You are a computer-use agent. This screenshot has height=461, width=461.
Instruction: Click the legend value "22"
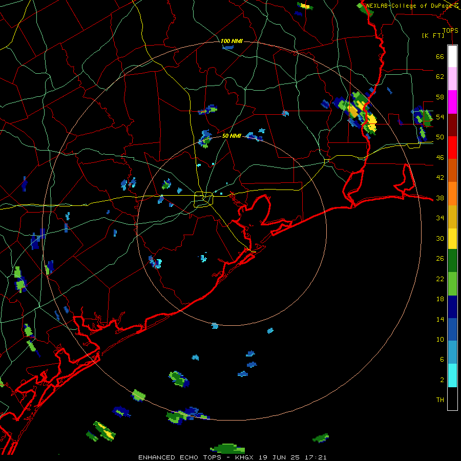(440, 279)
